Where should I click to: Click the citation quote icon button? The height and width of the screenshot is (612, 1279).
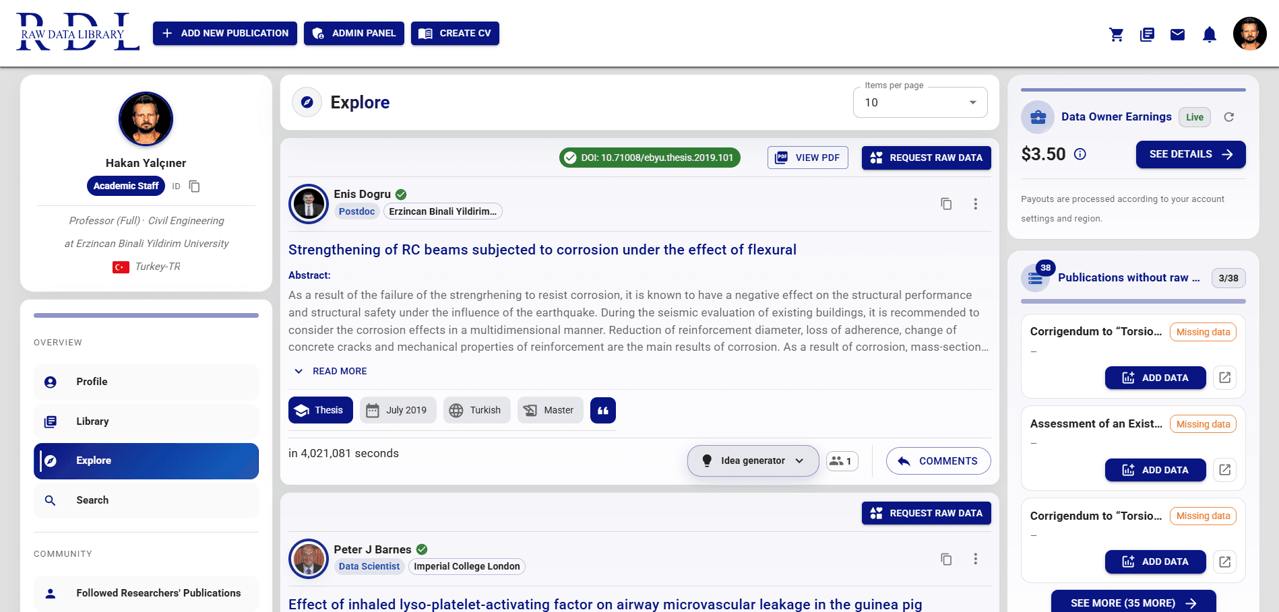(x=603, y=410)
